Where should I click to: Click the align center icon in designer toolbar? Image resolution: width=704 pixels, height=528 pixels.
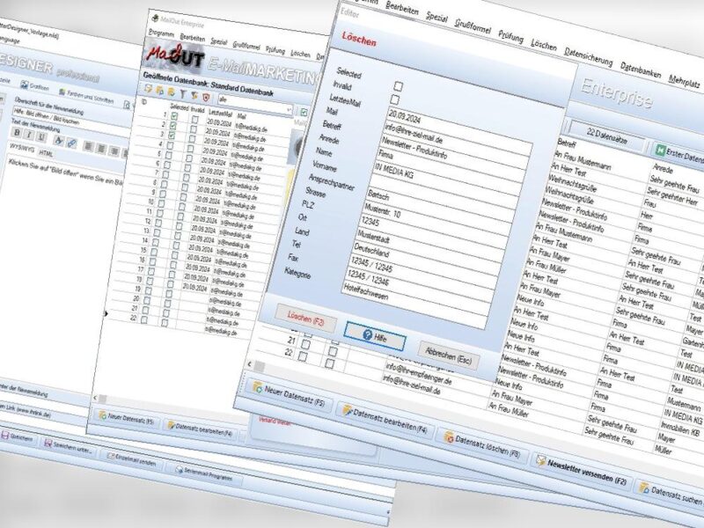[x=101, y=149]
